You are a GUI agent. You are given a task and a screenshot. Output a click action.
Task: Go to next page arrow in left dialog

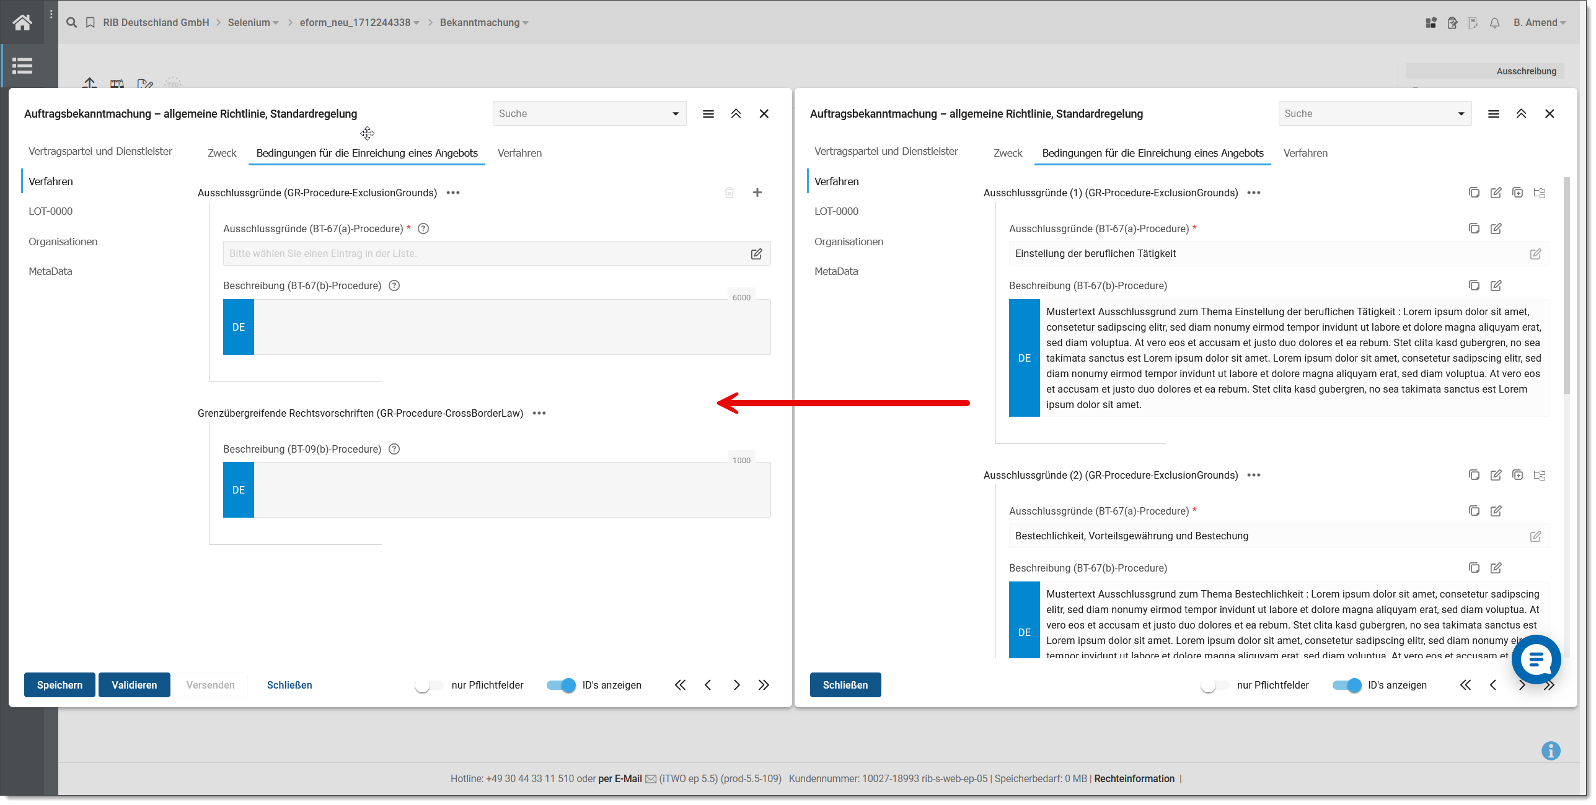click(736, 685)
